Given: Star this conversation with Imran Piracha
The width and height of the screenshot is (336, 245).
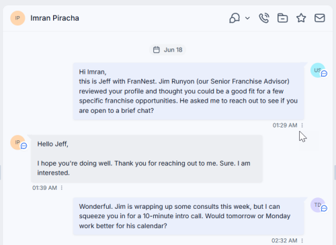Looking at the screenshot, I should click(301, 18).
